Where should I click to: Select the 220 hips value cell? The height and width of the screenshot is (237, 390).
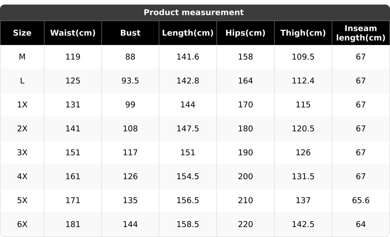(245, 224)
